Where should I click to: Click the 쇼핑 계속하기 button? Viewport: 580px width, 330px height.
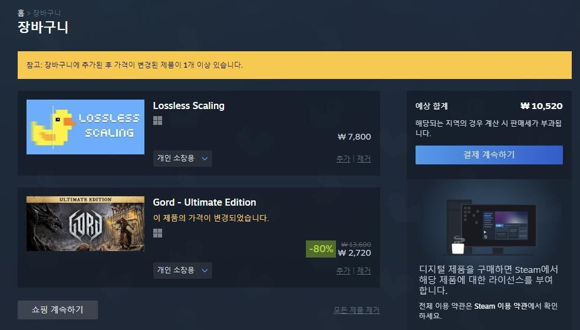point(58,309)
